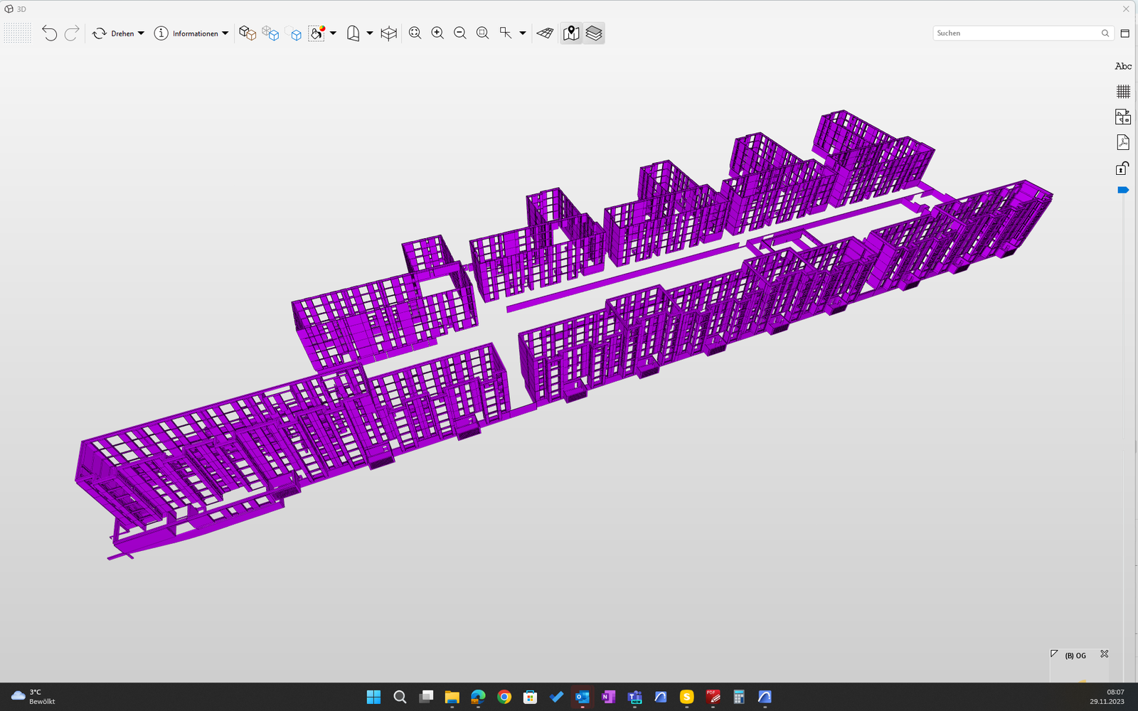Toggle the stacked layers button

click(594, 33)
